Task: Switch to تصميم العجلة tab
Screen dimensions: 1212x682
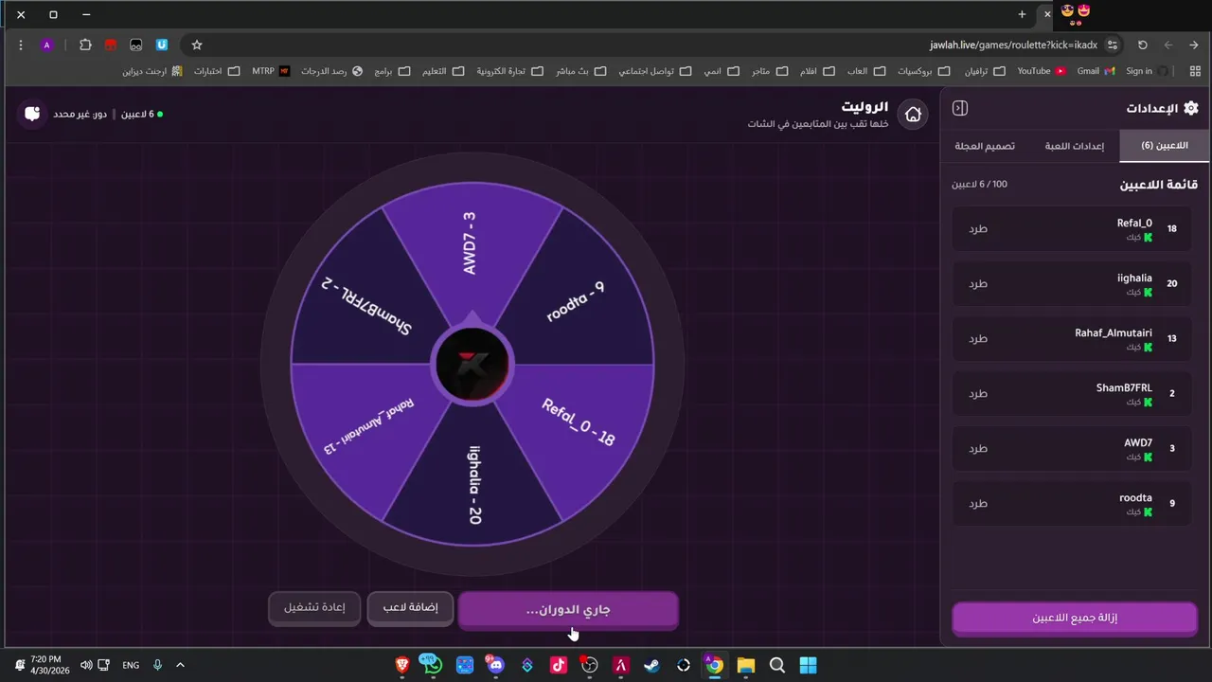Action: (985, 146)
